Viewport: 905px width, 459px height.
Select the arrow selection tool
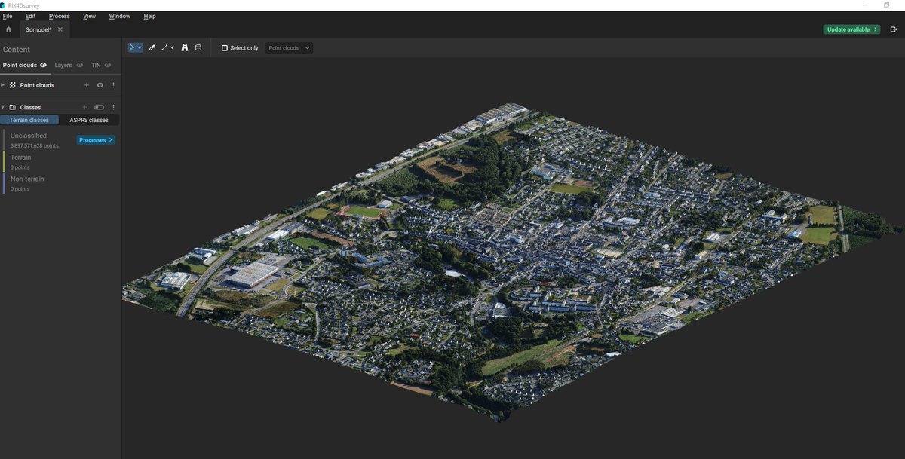132,47
